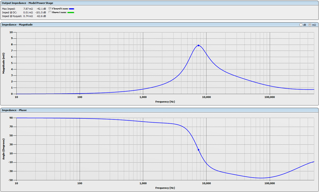Click the blue Closed Loop color swatch
Image resolution: width=319 pixels, height=192 pixels.
click(71, 9)
